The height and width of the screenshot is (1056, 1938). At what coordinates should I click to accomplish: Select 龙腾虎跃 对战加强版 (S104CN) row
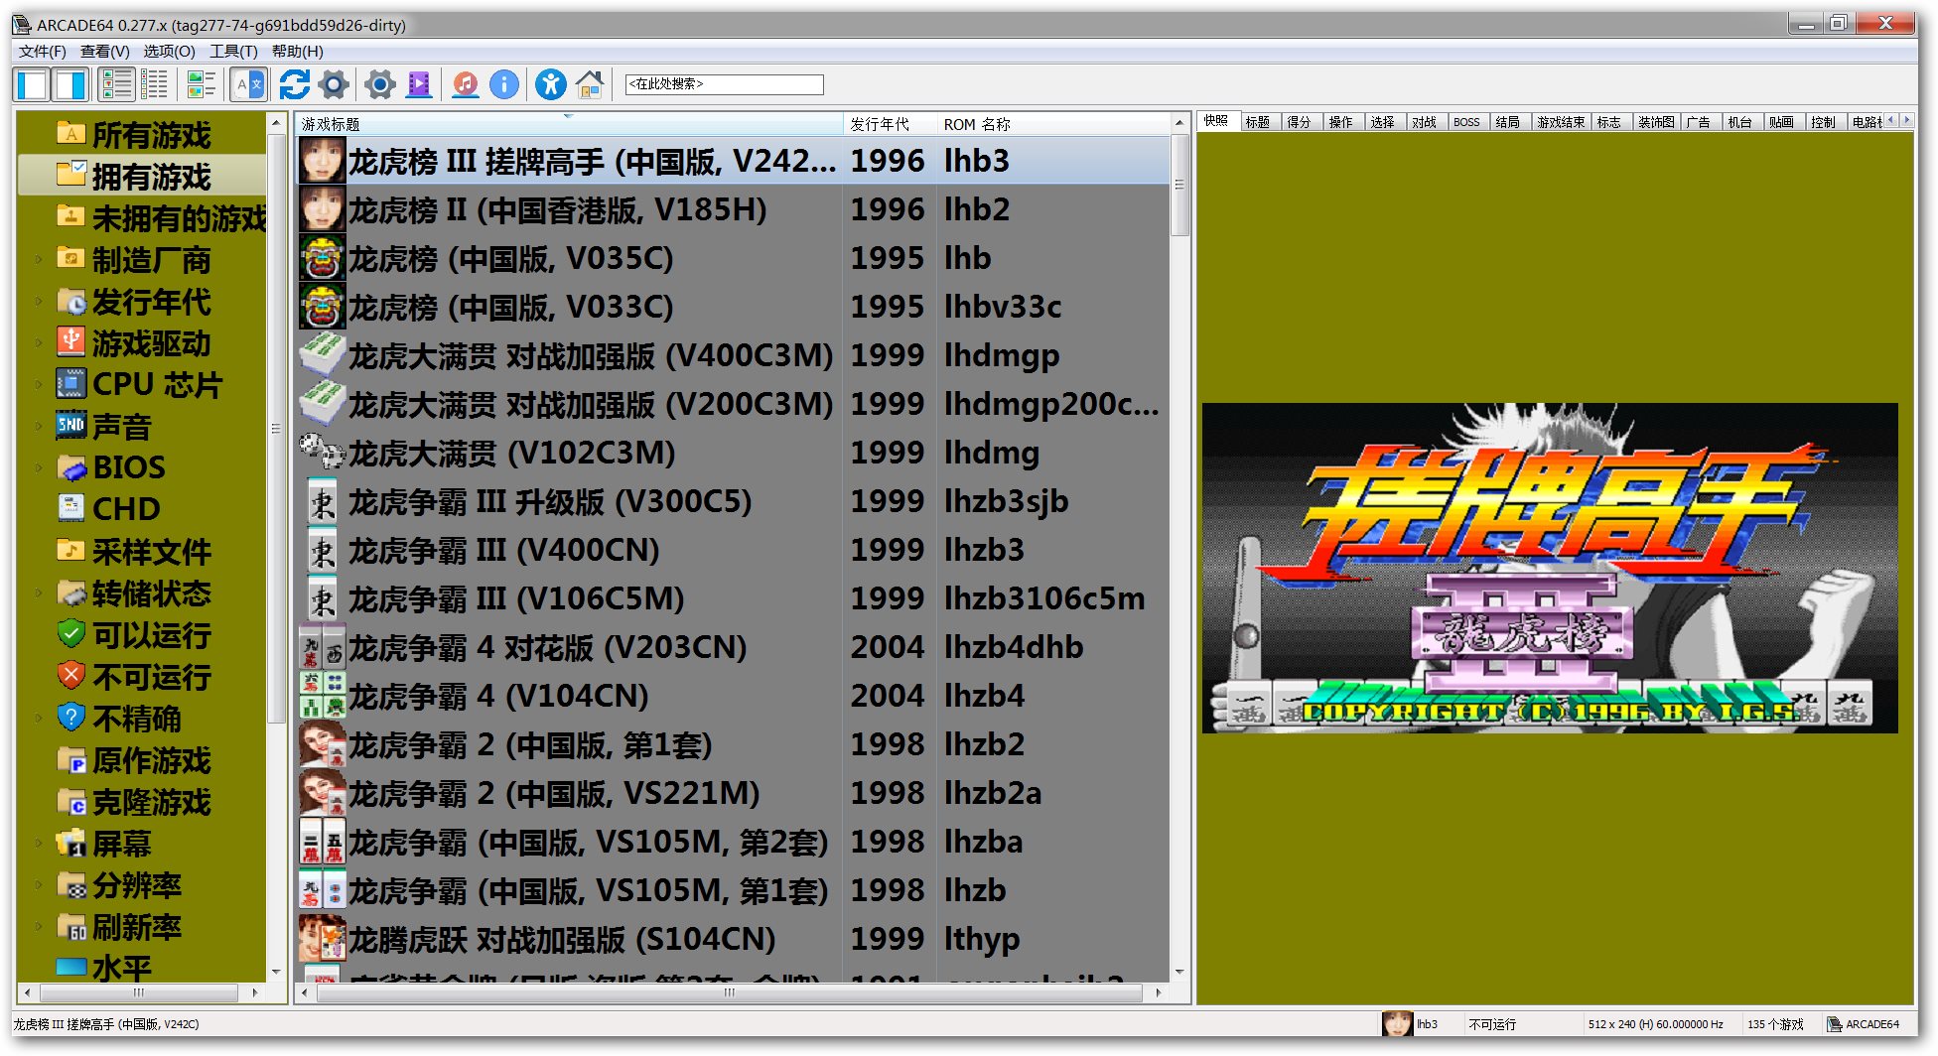pos(733,939)
